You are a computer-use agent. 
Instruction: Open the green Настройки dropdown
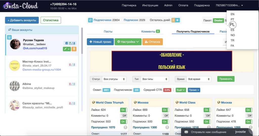(128, 42)
